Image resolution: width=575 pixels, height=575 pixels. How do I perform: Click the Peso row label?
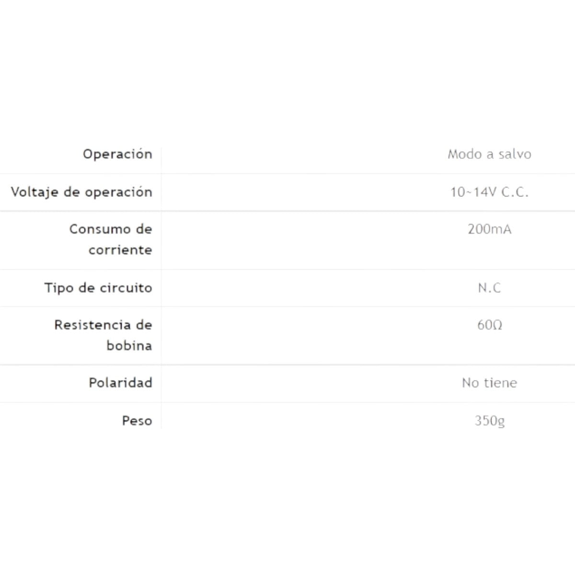coord(137,421)
